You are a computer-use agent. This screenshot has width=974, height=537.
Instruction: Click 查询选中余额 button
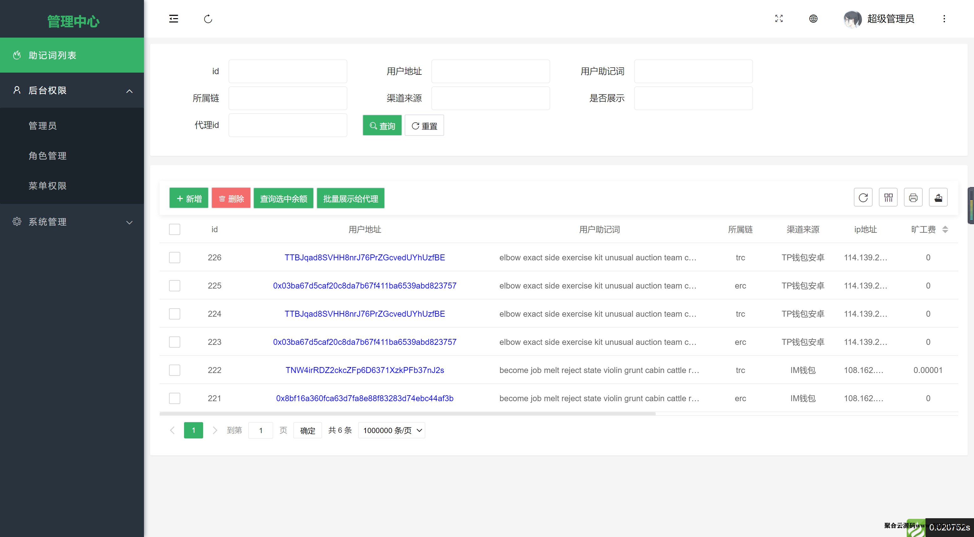tap(284, 198)
